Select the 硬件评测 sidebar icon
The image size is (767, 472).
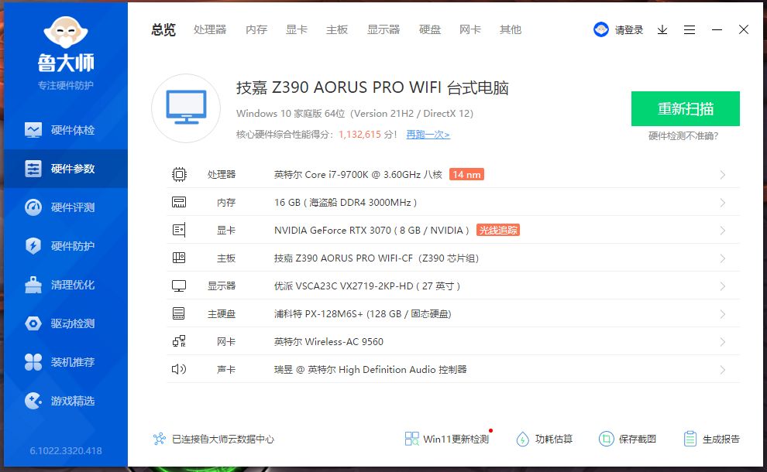pyautogui.click(x=65, y=207)
